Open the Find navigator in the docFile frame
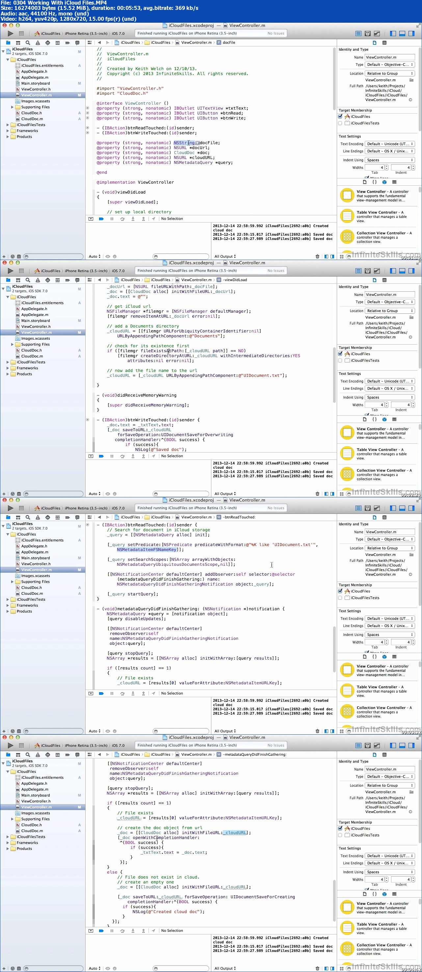 28,43
